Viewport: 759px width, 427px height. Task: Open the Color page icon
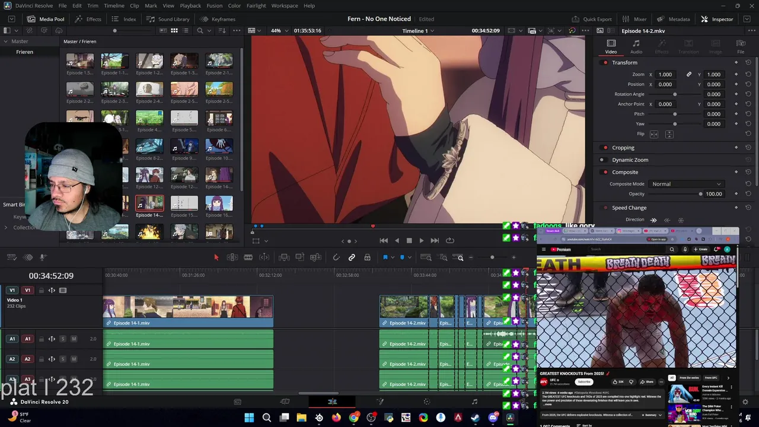point(427,401)
